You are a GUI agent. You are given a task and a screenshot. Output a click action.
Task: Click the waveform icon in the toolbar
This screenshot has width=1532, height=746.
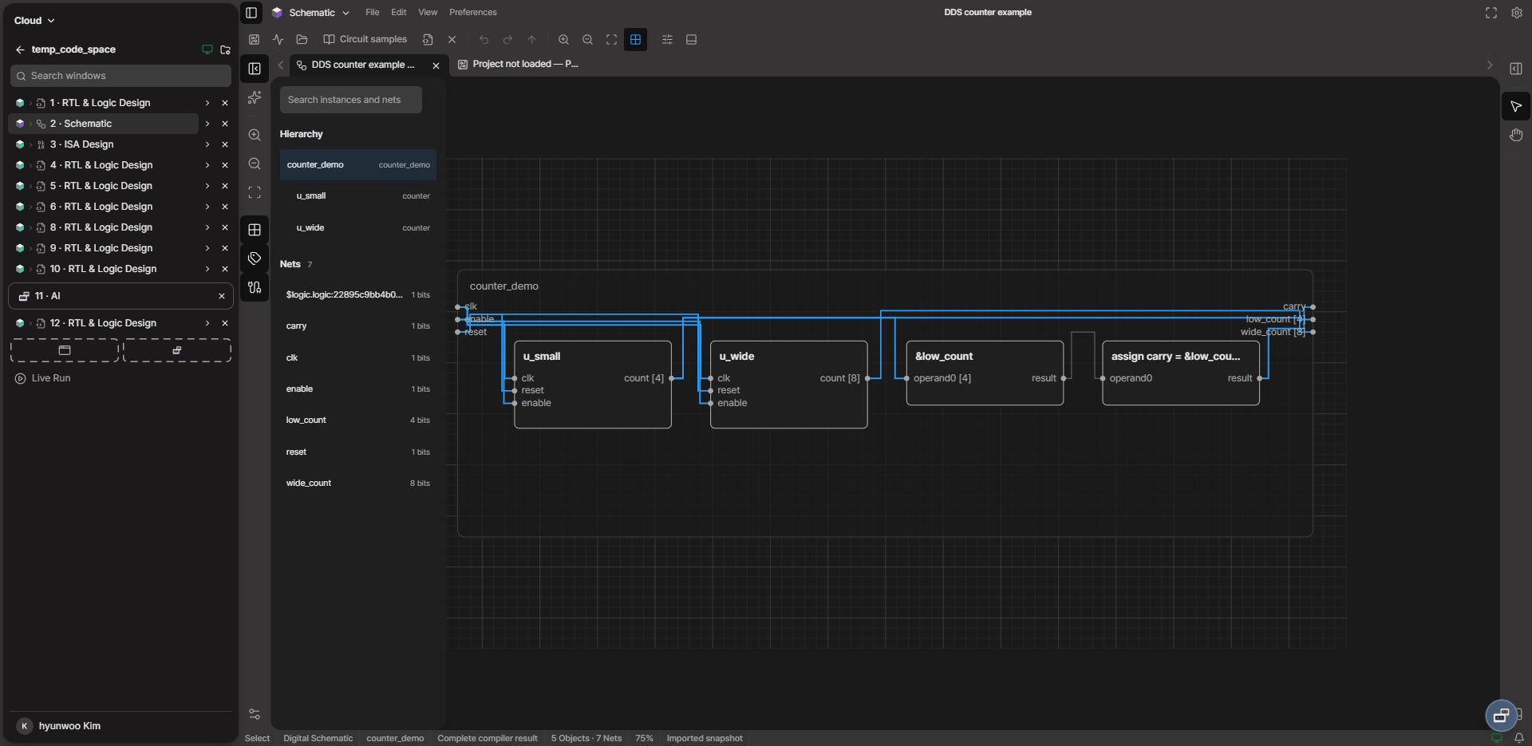[x=278, y=39]
